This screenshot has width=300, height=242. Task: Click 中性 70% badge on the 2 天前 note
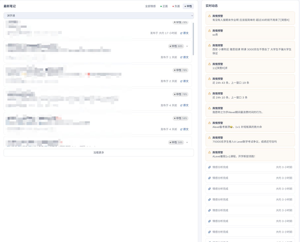tap(180, 70)
